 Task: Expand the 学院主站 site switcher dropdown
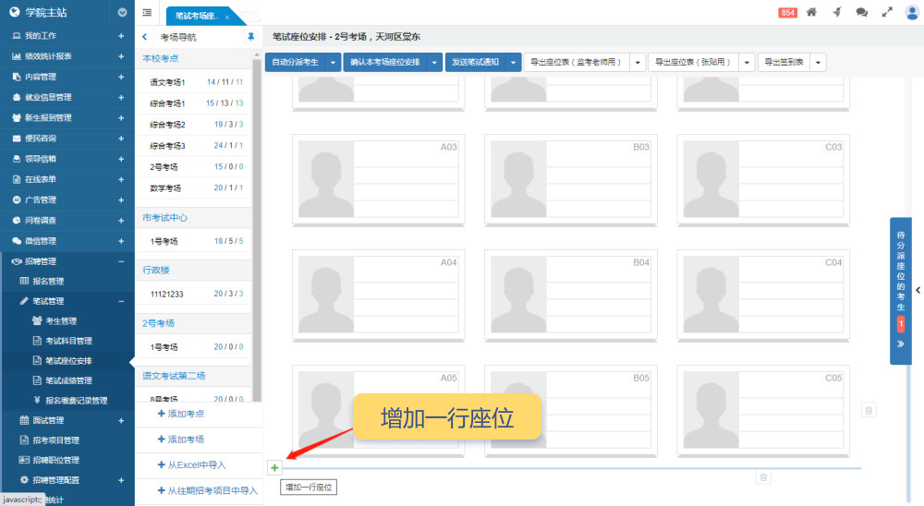123,13
